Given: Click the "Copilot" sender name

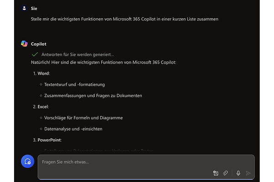Looking at the screenshot, I should click(x=39, y=44).
